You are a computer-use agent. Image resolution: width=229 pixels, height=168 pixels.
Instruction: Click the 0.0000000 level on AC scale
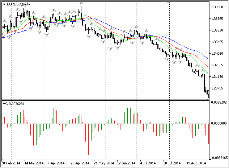pos(219,123)
